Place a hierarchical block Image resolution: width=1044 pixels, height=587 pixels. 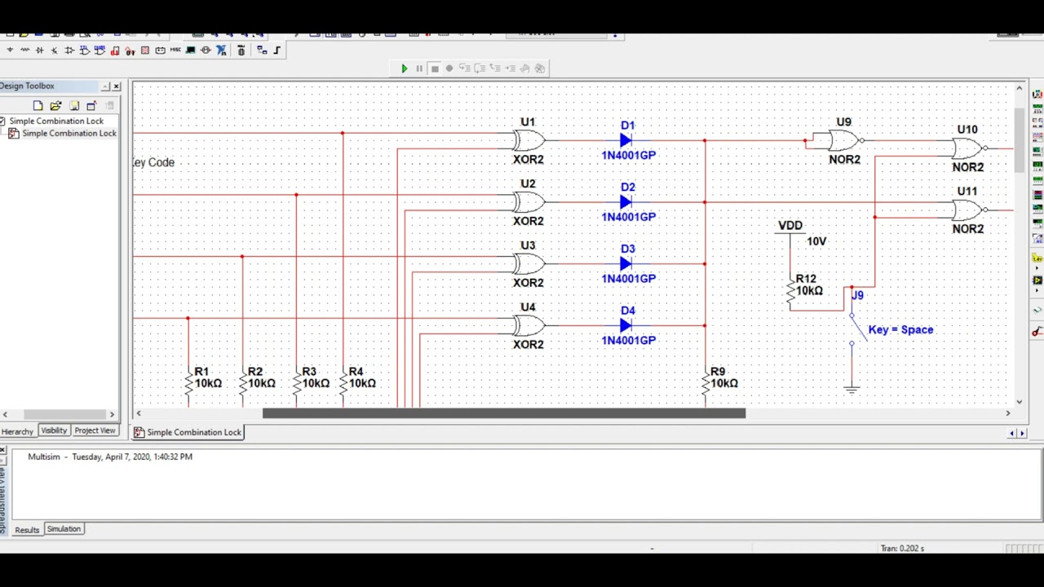pos(262,50)
